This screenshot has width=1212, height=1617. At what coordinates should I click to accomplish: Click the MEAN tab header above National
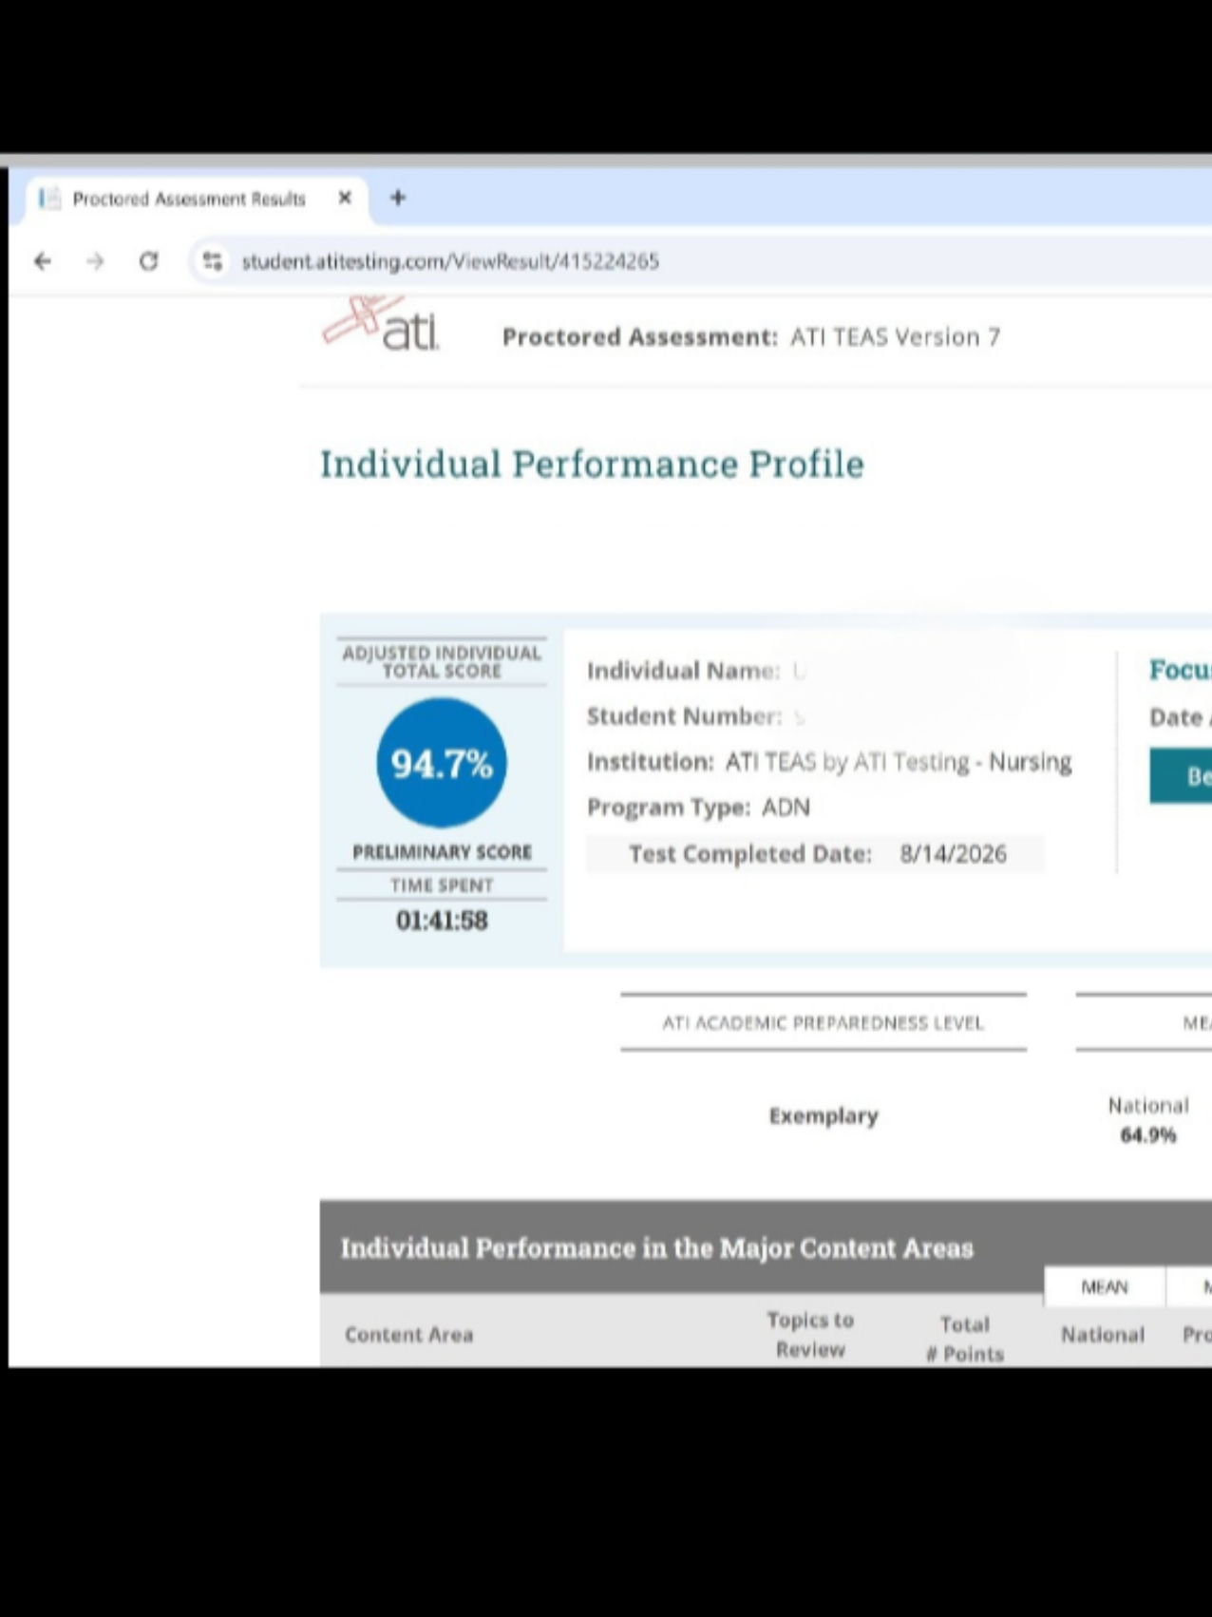1105,1287
